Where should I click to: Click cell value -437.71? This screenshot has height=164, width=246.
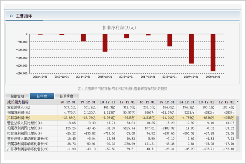pyautogui.click(x=208, y=149)
